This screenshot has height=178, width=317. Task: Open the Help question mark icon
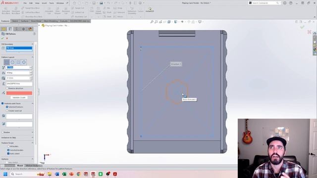(291, 3)
